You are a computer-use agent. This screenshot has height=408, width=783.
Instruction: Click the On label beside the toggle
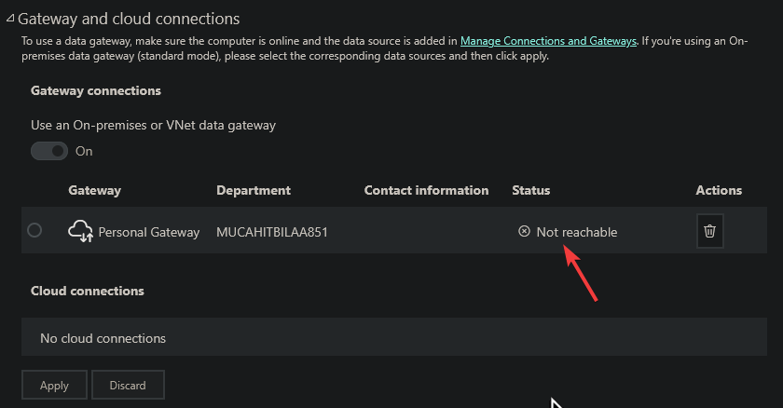[84, 151]
